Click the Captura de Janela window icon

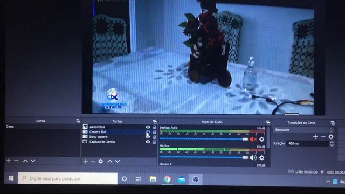pyautogui.click(x=85, y=141)
